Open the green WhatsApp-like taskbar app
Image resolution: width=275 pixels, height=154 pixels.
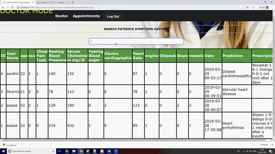[67, 151]
